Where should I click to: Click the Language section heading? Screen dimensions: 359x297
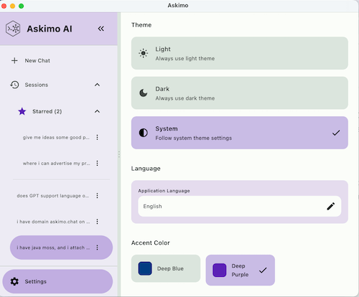[x=146, y=169]
